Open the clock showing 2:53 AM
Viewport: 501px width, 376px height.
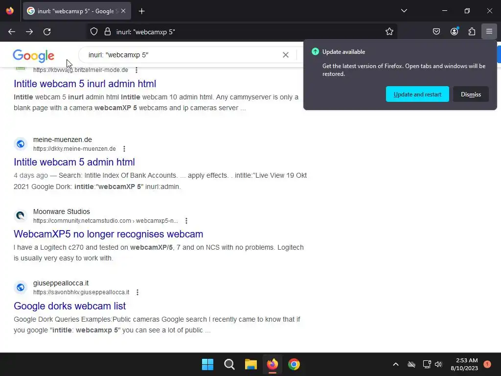[464, 364]
